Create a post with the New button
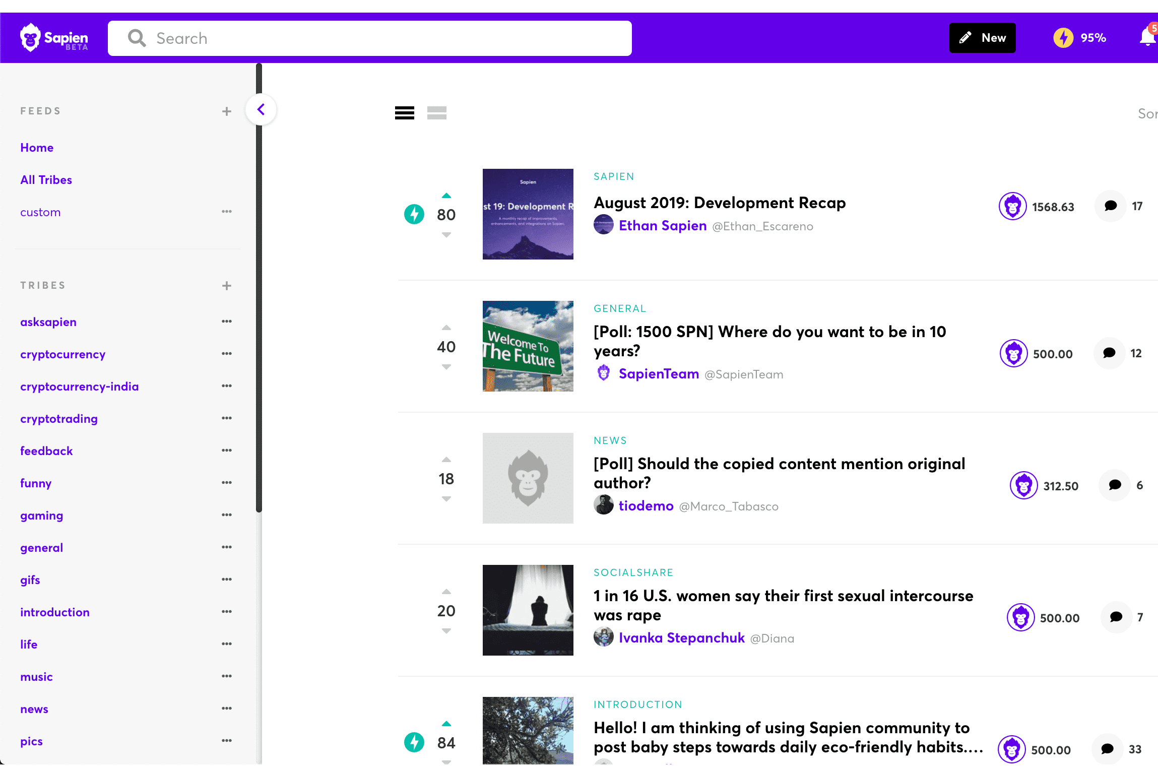Viewport: 1158px width, 772px height. tap(982, 37)
